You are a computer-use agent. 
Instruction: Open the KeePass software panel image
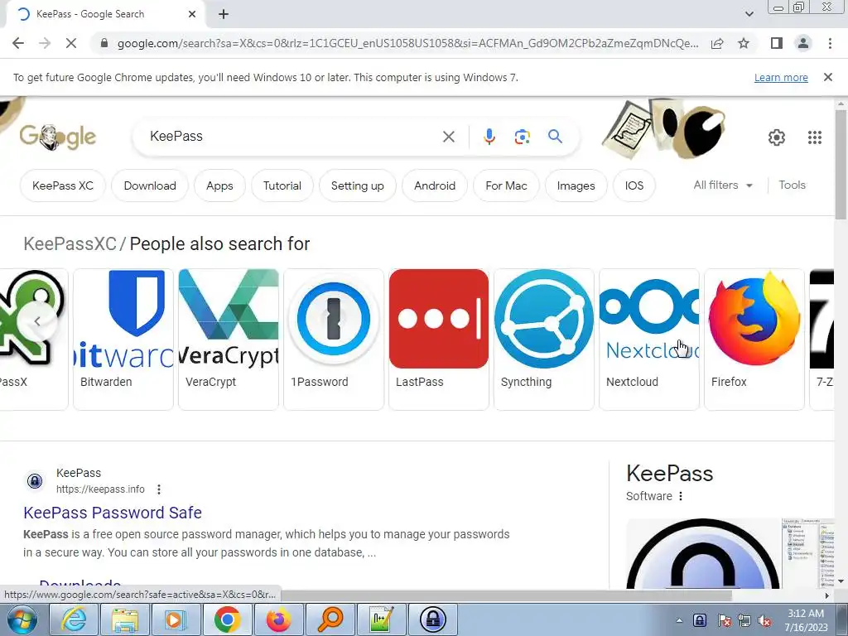pyautogui.click(x=704, y=553)
